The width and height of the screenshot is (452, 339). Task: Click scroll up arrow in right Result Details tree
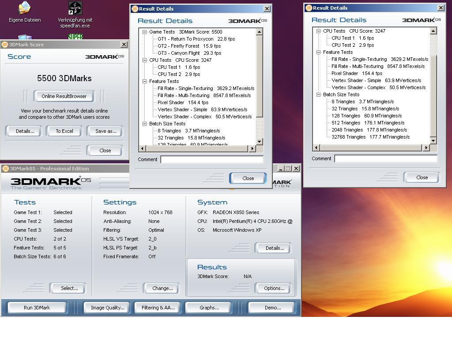tap(433, 31)
